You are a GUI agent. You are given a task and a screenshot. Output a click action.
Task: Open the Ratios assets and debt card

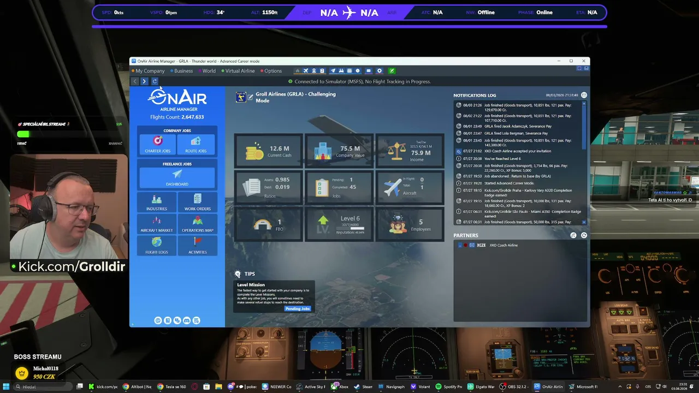click(268, 187)
